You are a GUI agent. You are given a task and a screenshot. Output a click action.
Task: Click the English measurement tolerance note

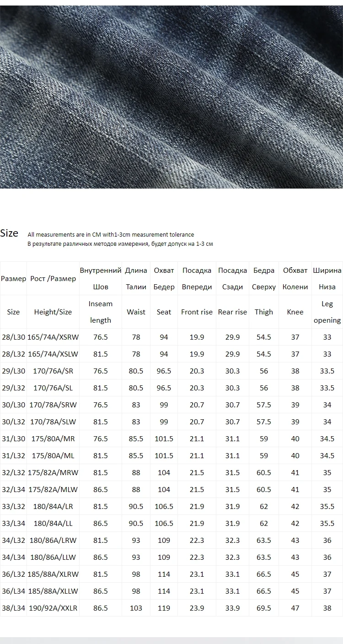point(111,234)
